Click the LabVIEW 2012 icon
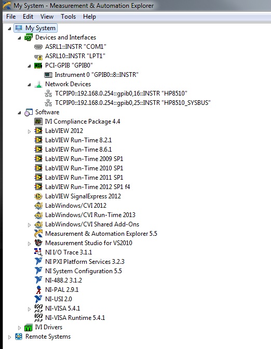271x349 pixels. point(38,131)
